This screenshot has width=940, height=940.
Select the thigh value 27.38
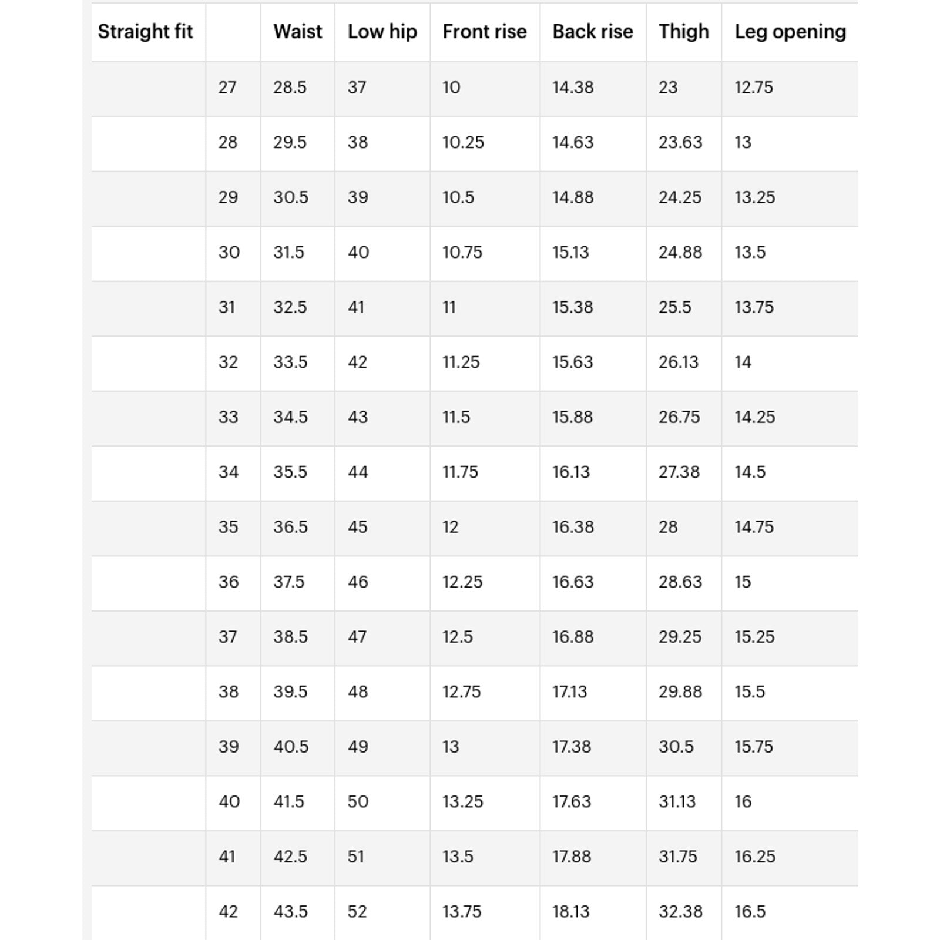[x=679, y=472]
